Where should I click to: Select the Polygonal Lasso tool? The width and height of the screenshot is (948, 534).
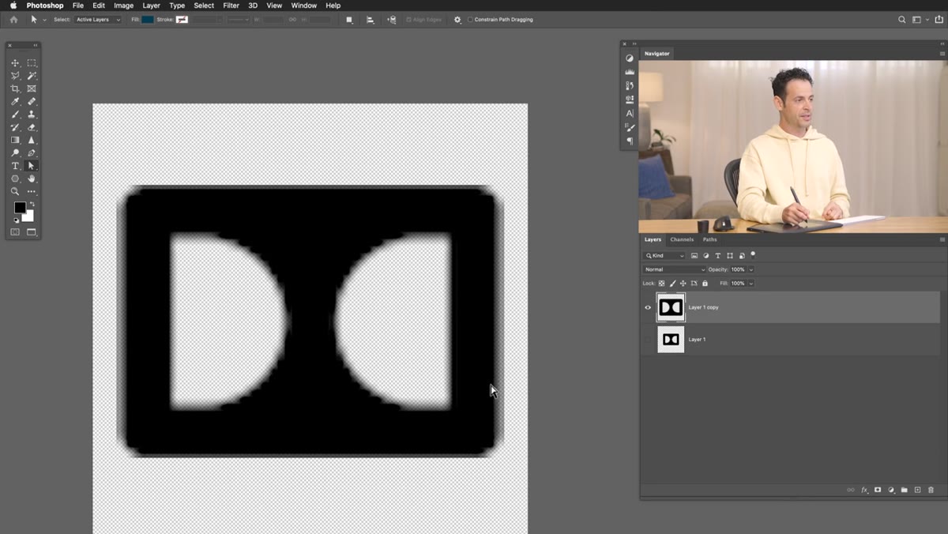15,76
